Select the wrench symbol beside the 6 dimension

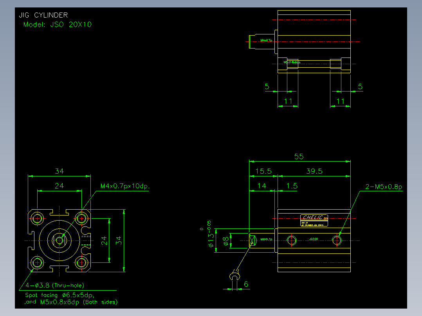point(235,275)
